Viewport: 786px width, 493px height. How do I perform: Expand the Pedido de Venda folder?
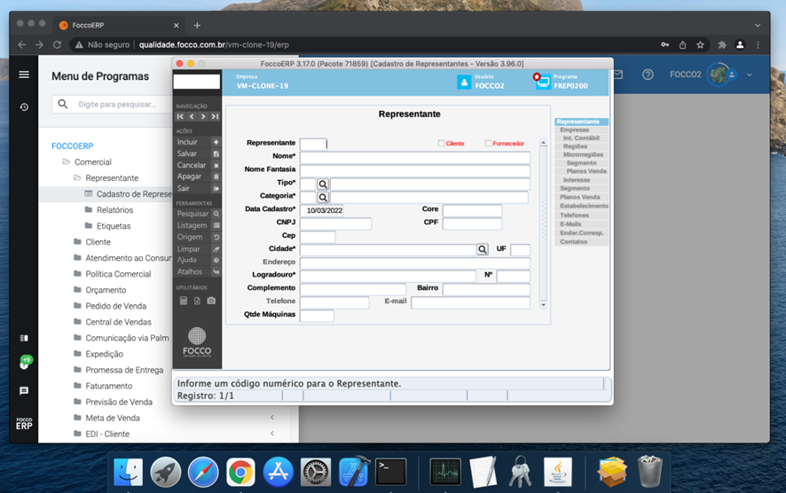click(77, 306)
